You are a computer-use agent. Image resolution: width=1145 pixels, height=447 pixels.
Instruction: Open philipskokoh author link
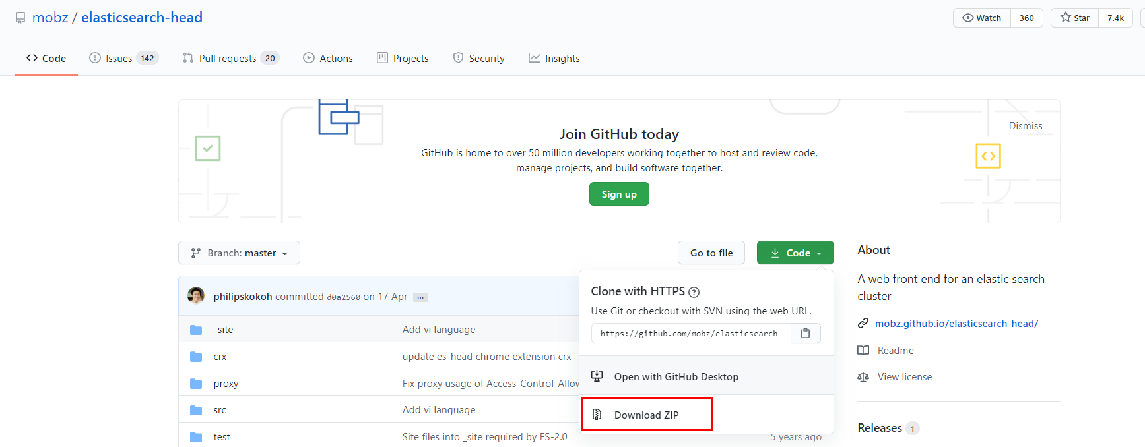click(243, 297)
